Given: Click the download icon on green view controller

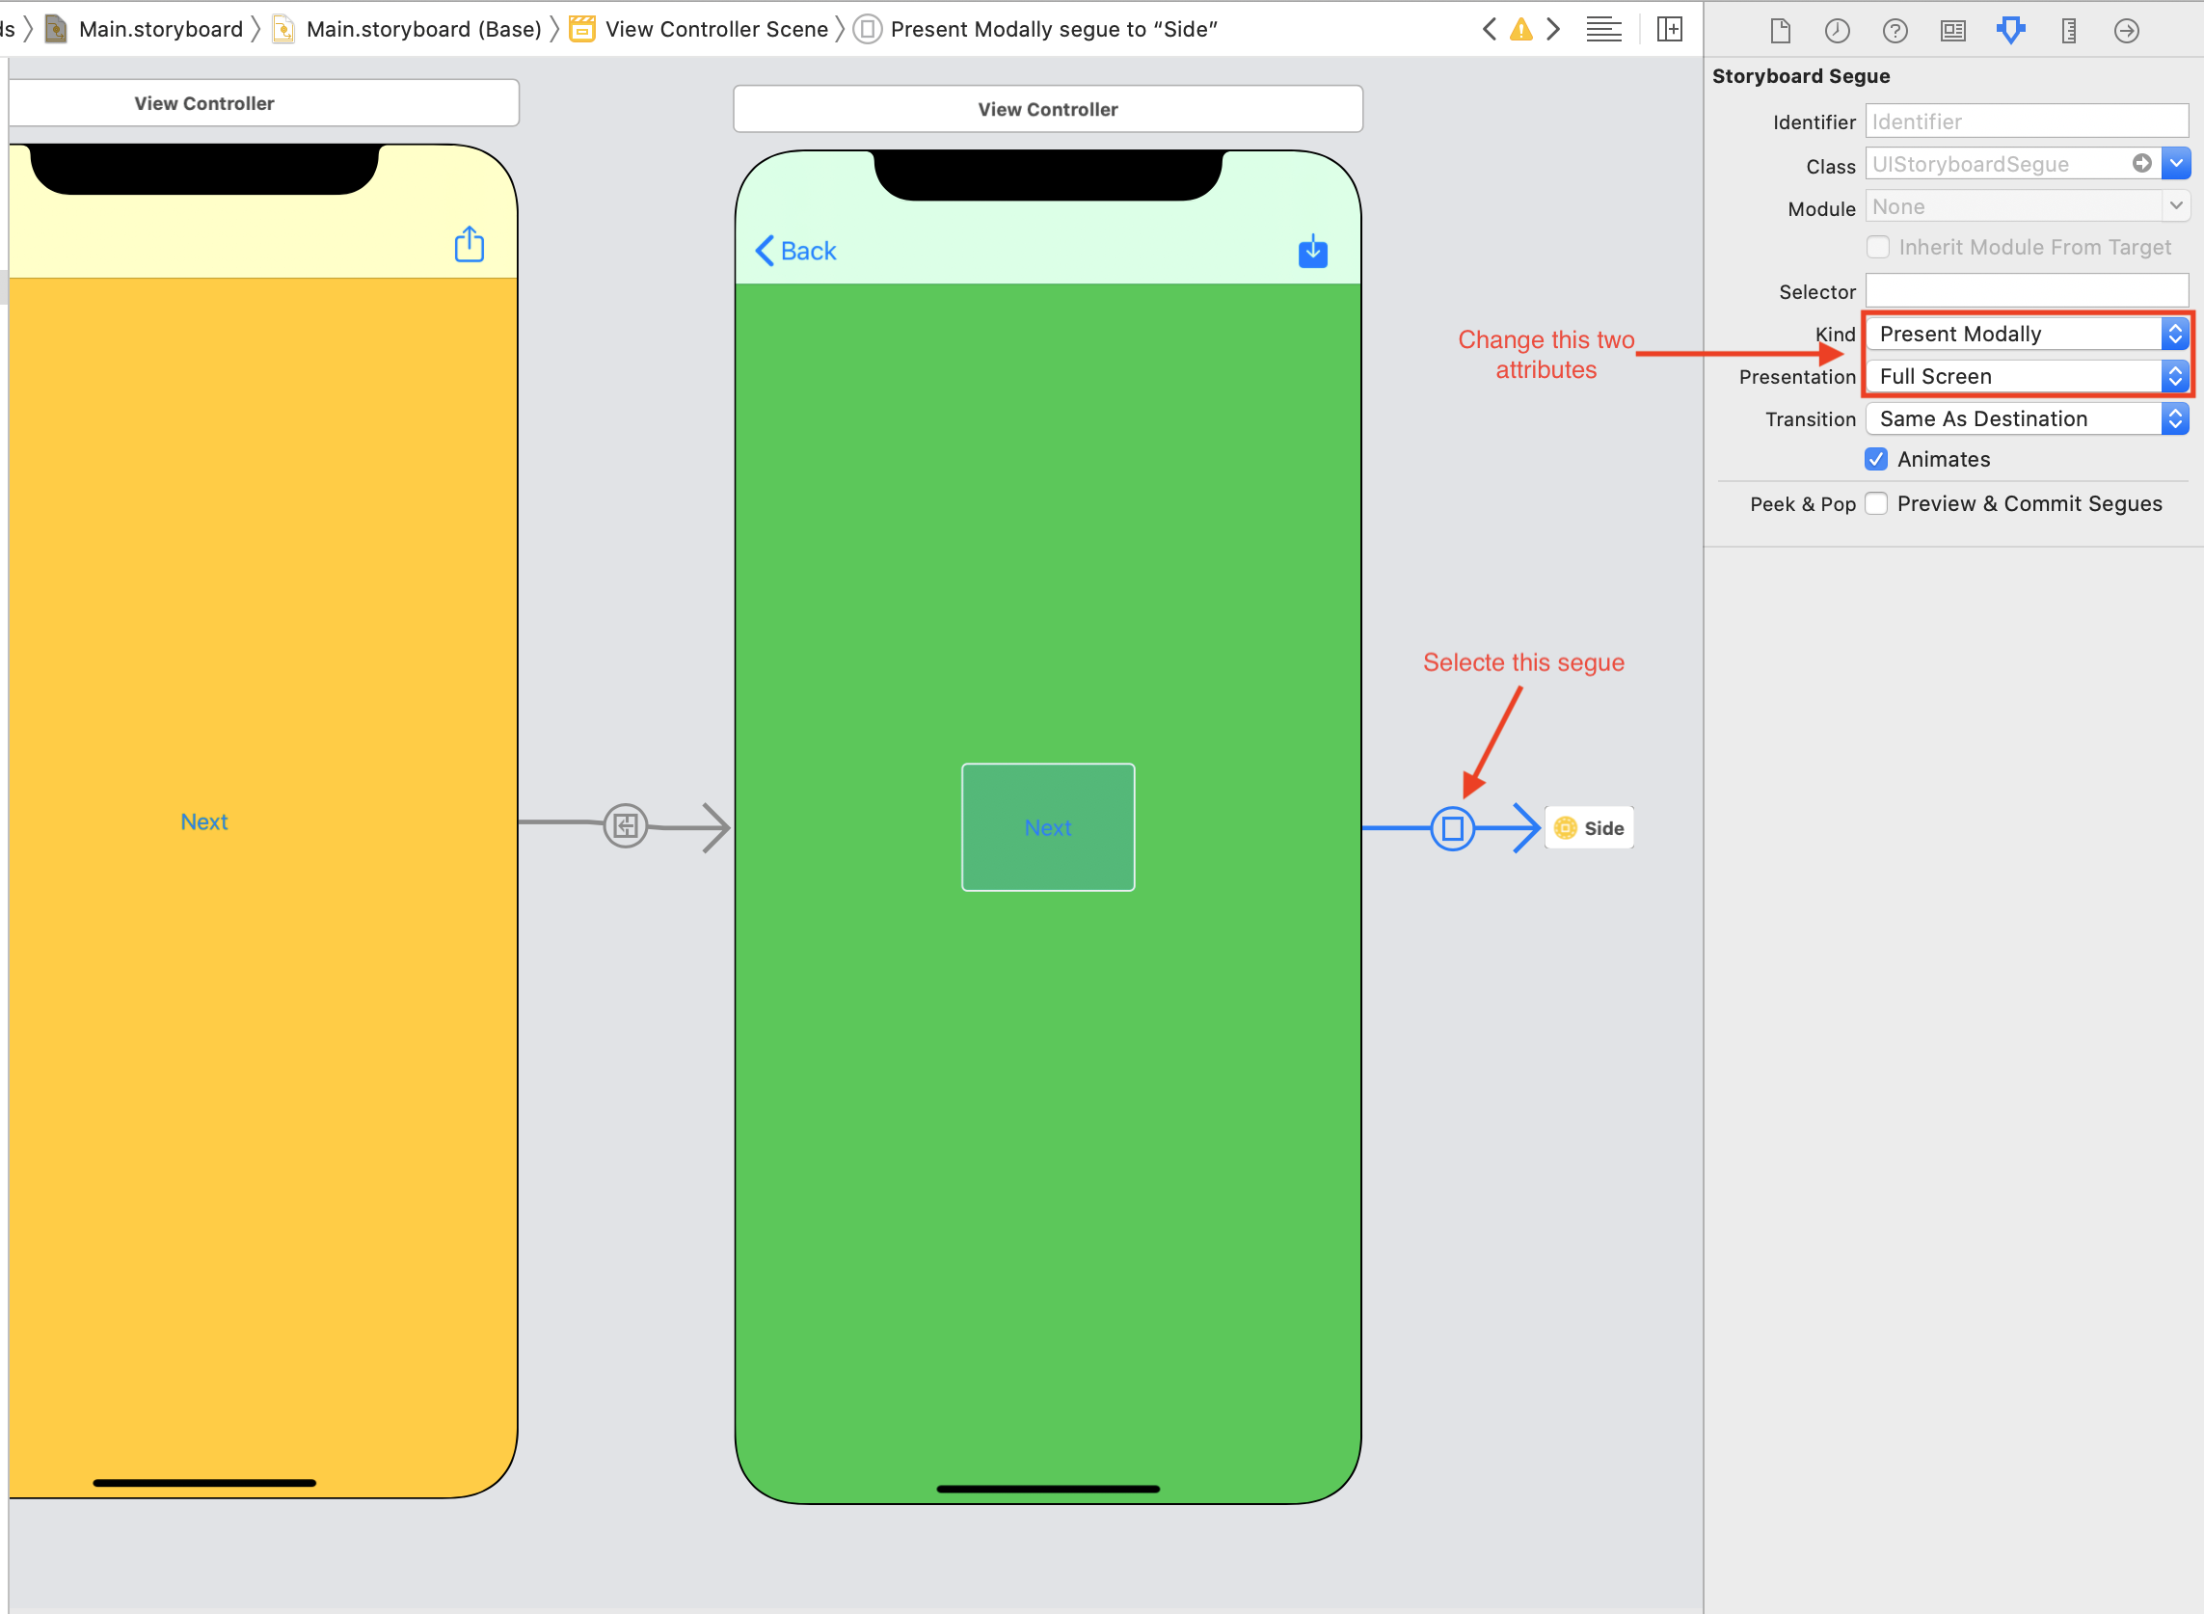Looking at the screenshot, I should [x=1312, y=252].
